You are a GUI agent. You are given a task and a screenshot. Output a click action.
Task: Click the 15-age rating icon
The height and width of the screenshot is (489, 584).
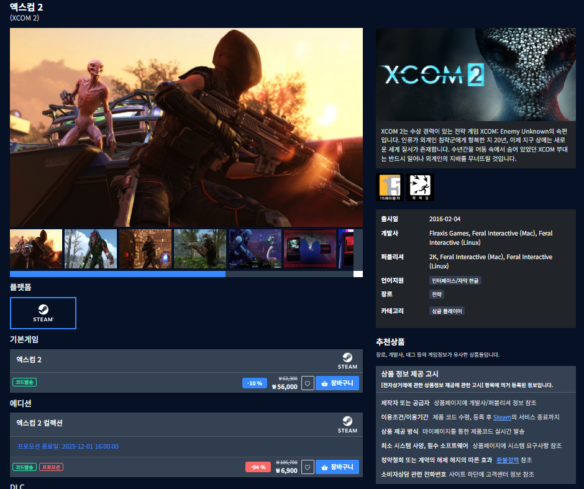[x=390, y=187]
